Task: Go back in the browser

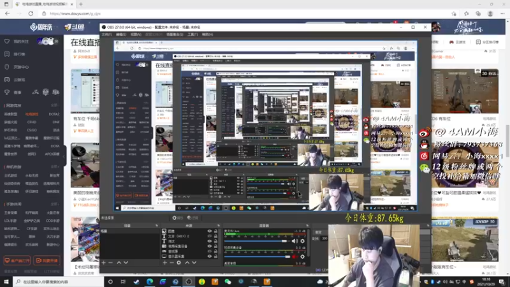Action: [7, 13]
